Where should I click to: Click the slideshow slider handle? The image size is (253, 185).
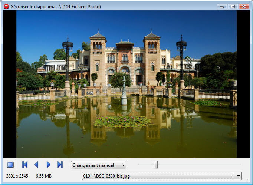[156, 164]
